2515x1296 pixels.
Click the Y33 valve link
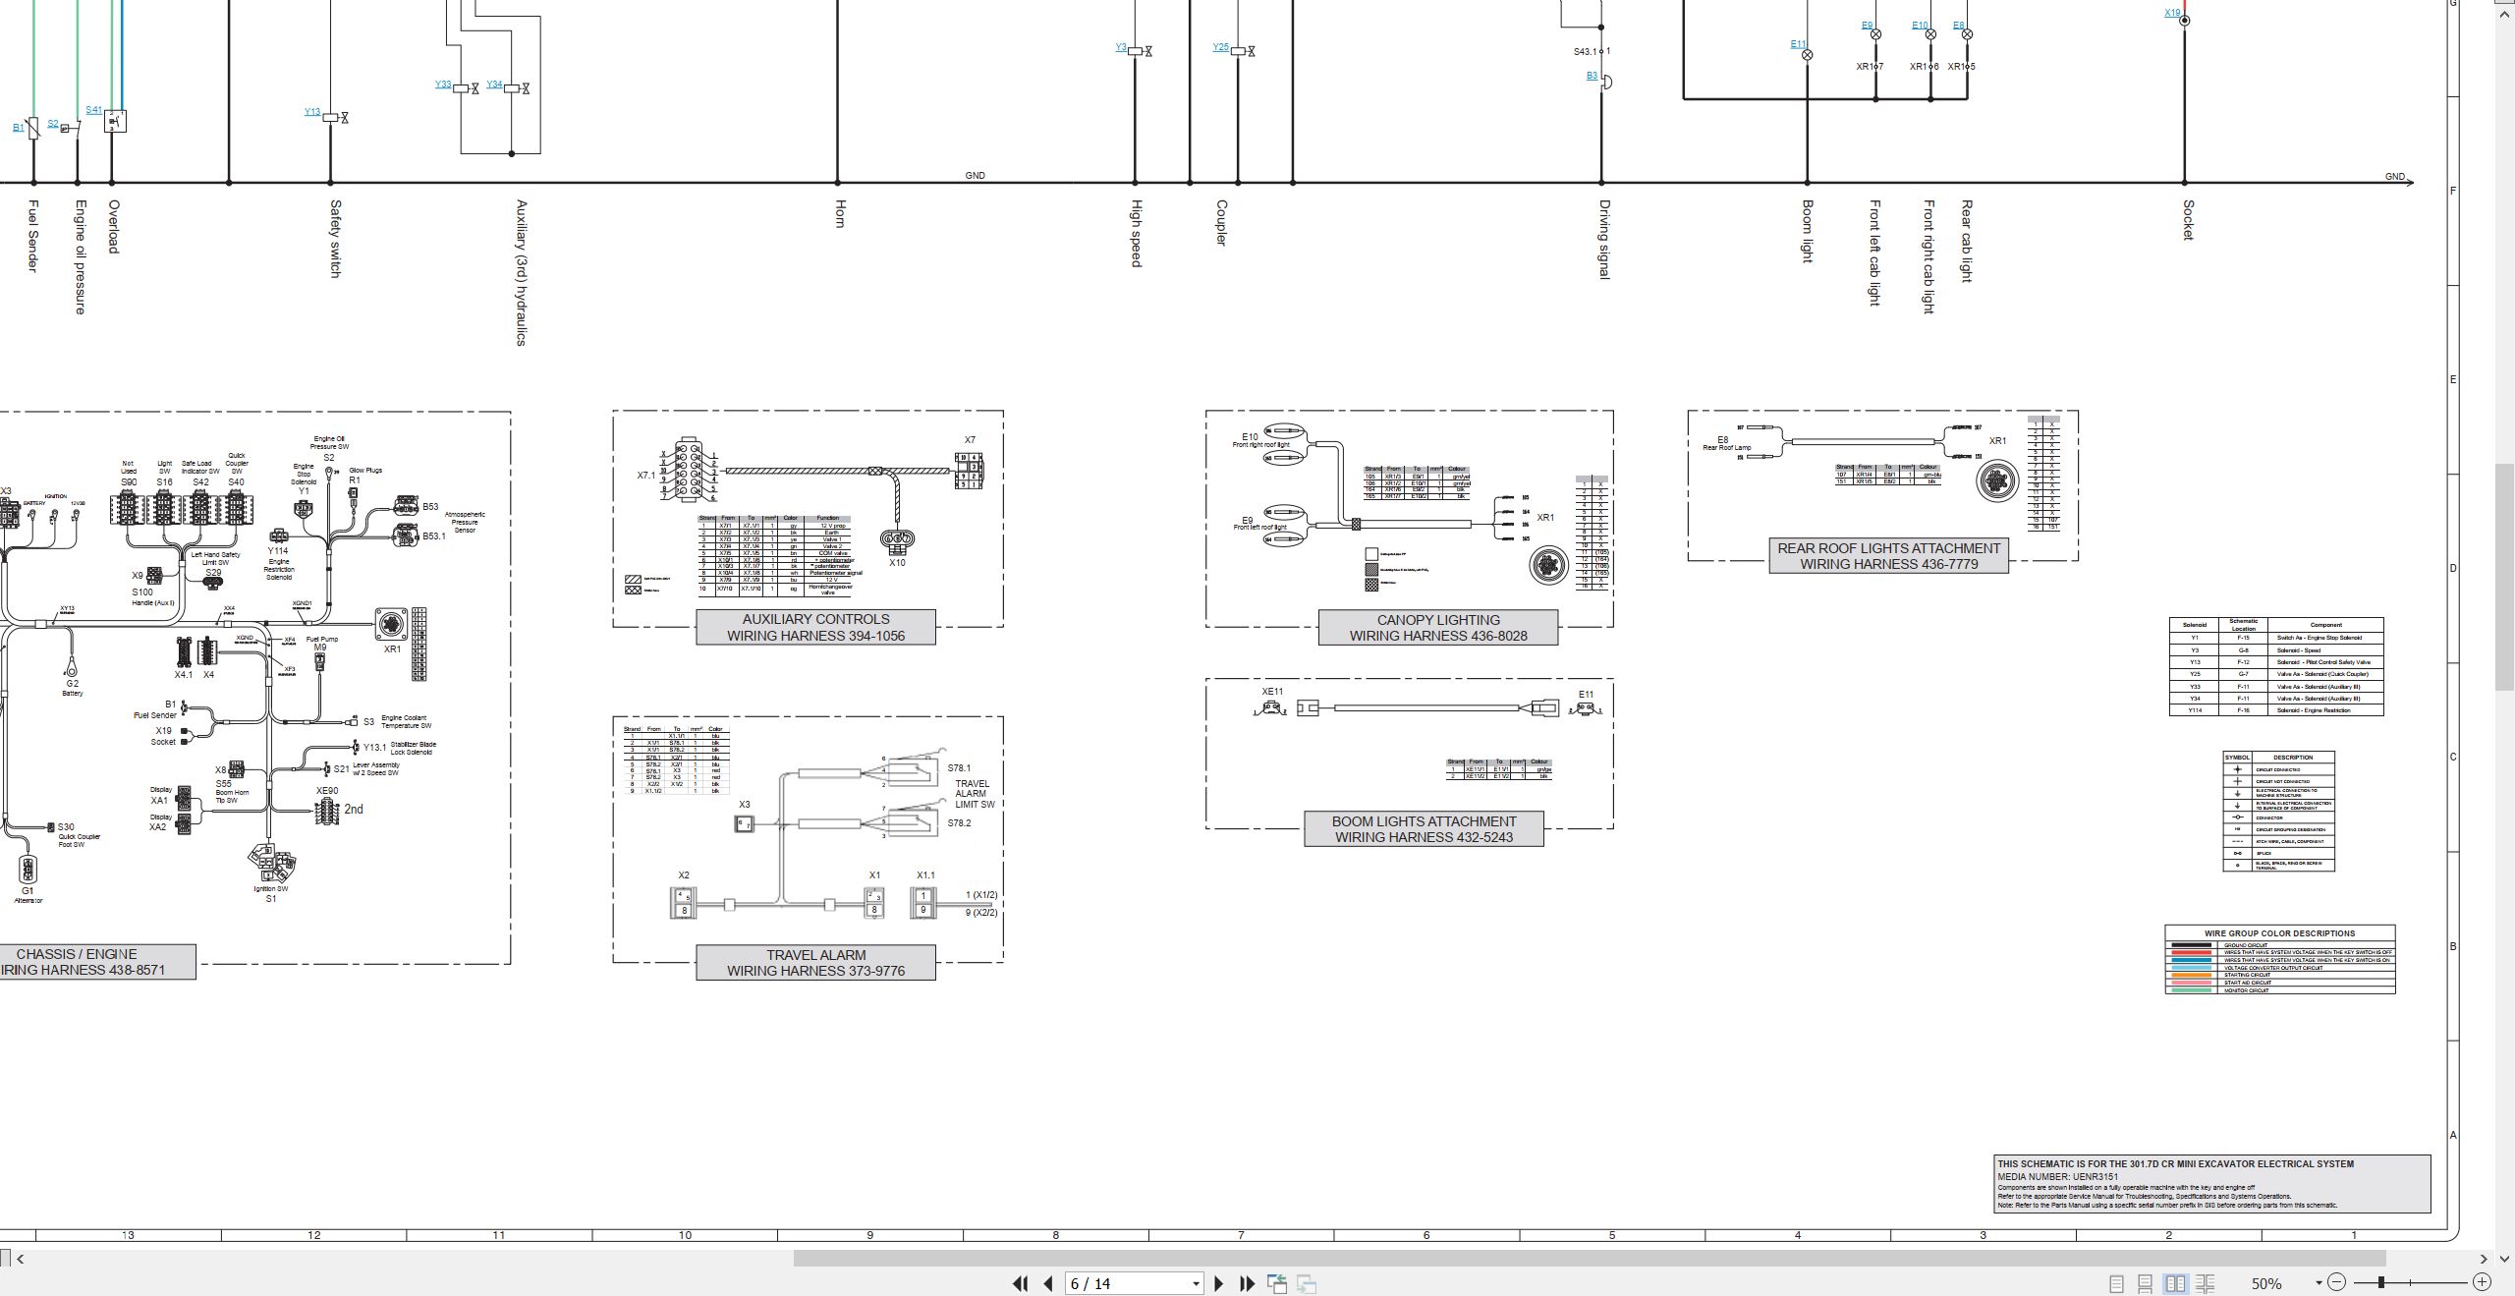click(x=443, y=85)
